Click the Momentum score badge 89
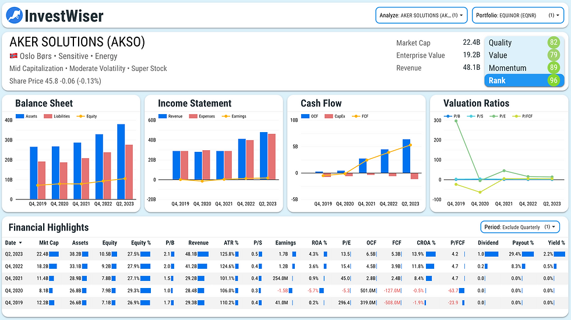Screen dimensions: 571x320 pyautogui.click(x=554, y=67)
